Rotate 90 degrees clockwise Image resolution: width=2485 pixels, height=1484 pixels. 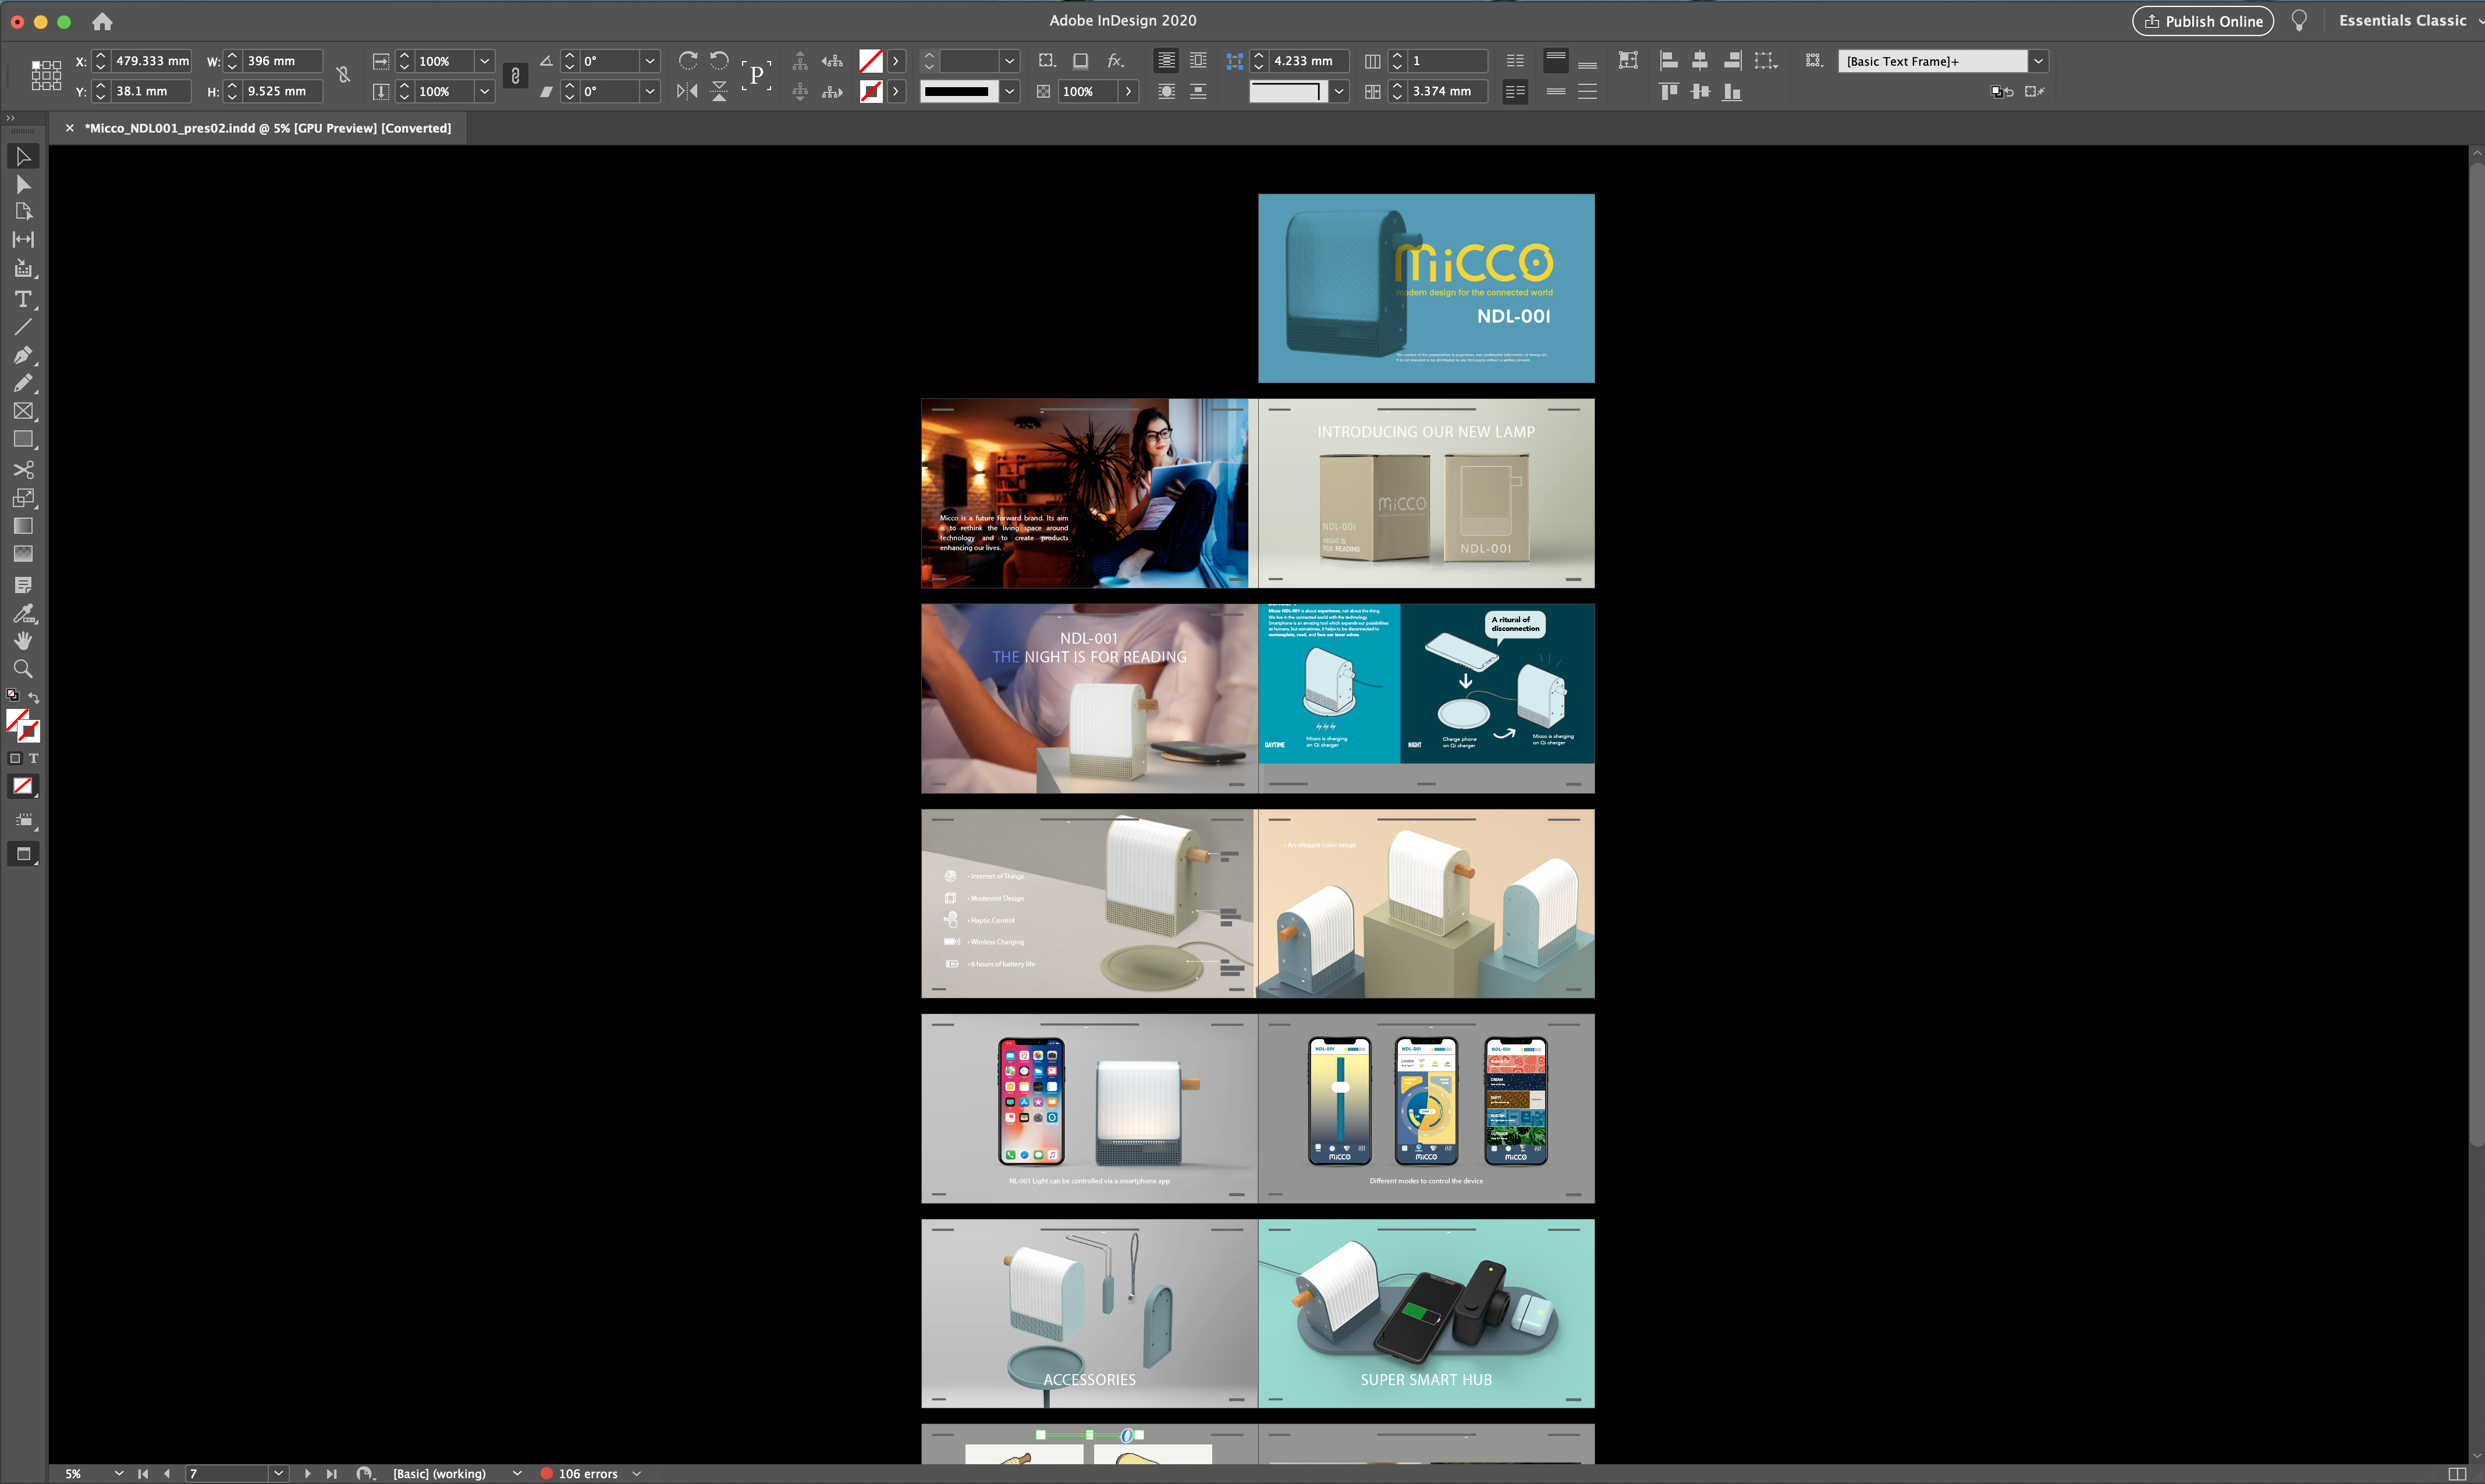(687, 61)
